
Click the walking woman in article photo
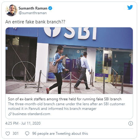[x=58, y=70]
